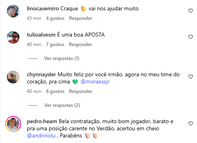The image size is (197, 143).
Task: Tap the heart on chynnayder's comment
Action: click(191, 77)
